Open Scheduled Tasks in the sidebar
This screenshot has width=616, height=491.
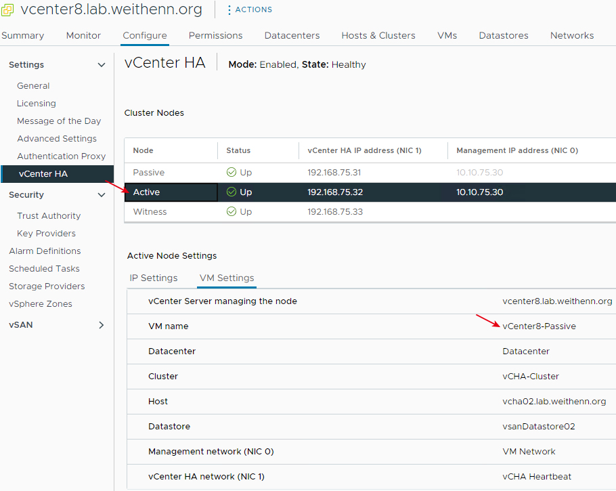pos(44,269)
